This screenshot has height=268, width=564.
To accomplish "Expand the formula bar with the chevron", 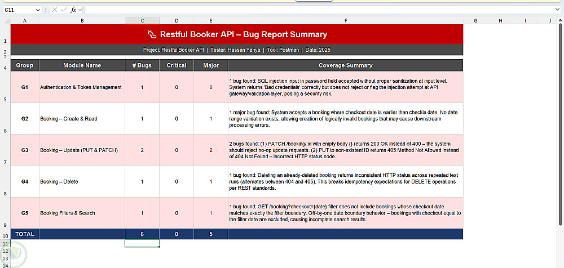I will click(x=558, y=10).
